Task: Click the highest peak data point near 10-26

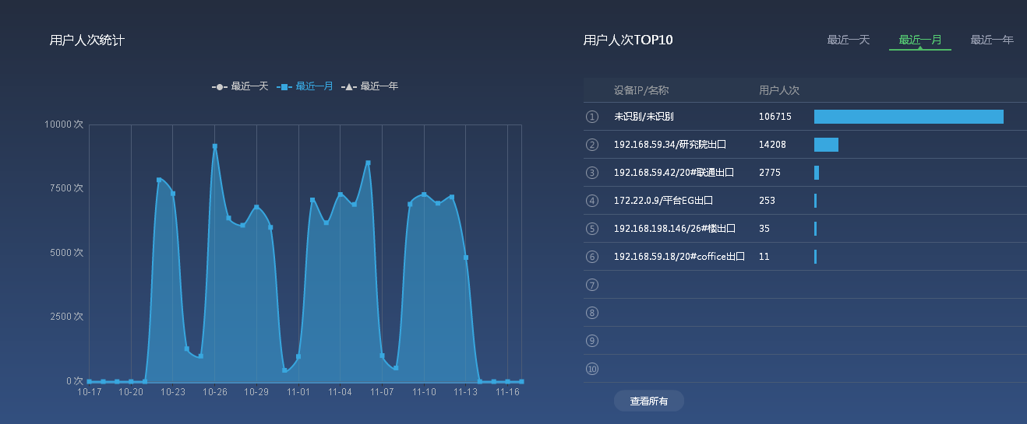Action: click(215, 146)
